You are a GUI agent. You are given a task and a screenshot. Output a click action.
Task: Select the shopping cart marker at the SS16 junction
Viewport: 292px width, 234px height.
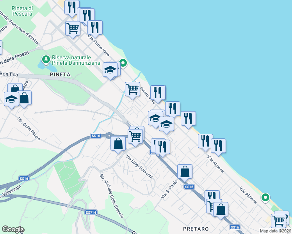click(x=135, y=138)
